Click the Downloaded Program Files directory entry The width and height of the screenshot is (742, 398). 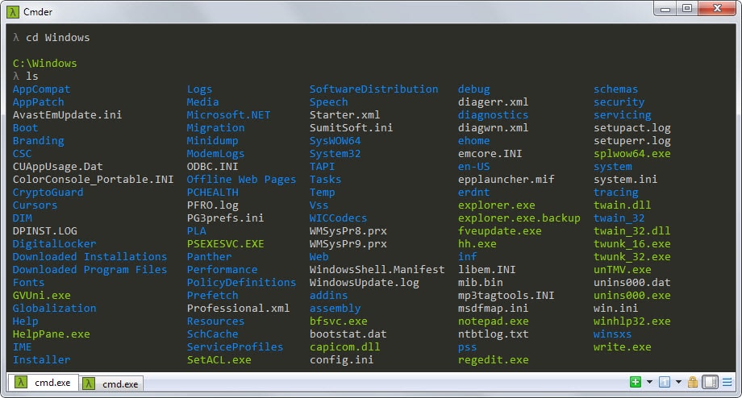[x=90, y=269]
